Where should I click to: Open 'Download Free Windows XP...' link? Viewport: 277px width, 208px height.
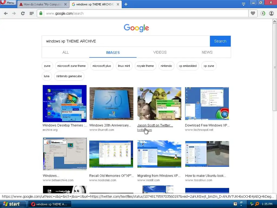[x=207, y=125]
